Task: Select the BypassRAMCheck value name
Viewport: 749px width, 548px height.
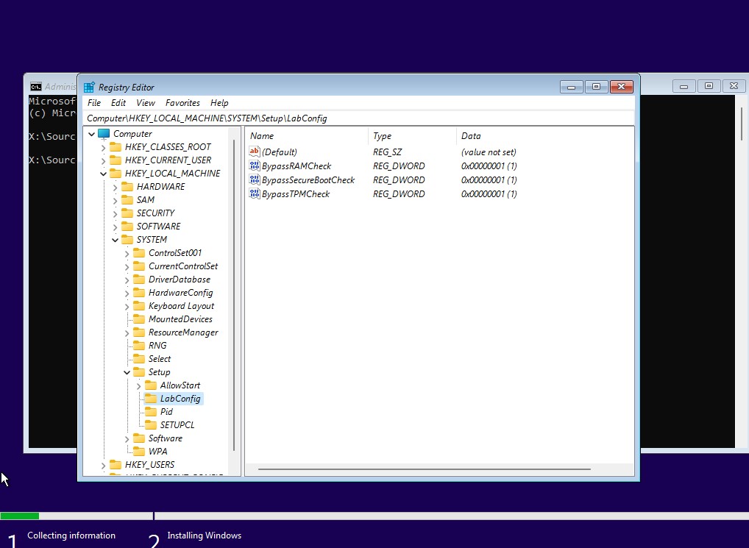Action: coord(297,166)
